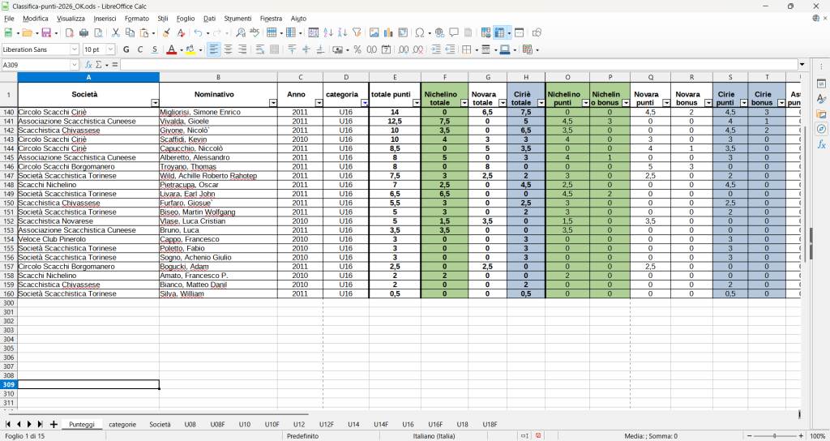Click the Cut scissors icon

point(116,33)
